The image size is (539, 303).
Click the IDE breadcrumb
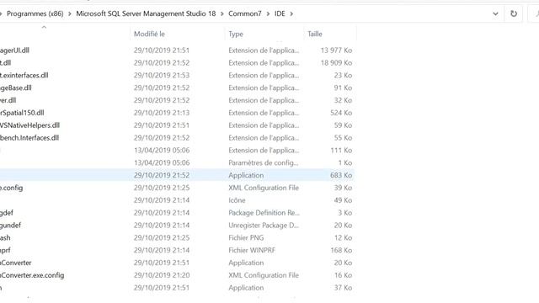click(280, 13)
